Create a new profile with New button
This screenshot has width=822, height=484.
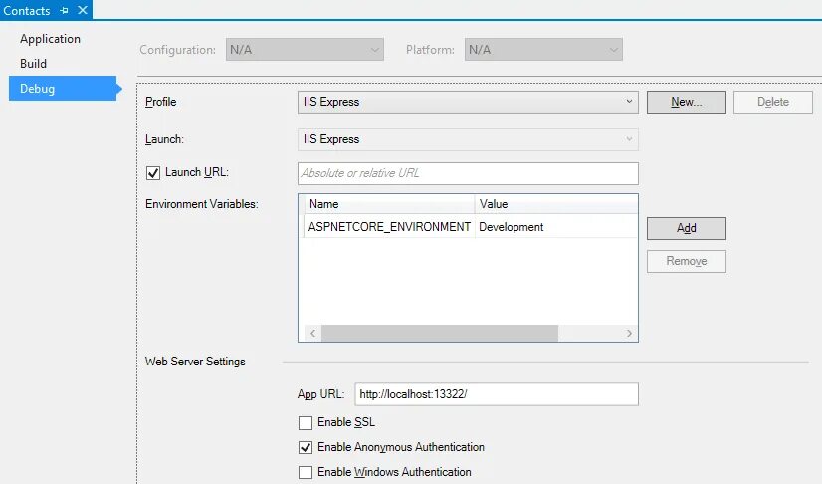tap(687, 102)
